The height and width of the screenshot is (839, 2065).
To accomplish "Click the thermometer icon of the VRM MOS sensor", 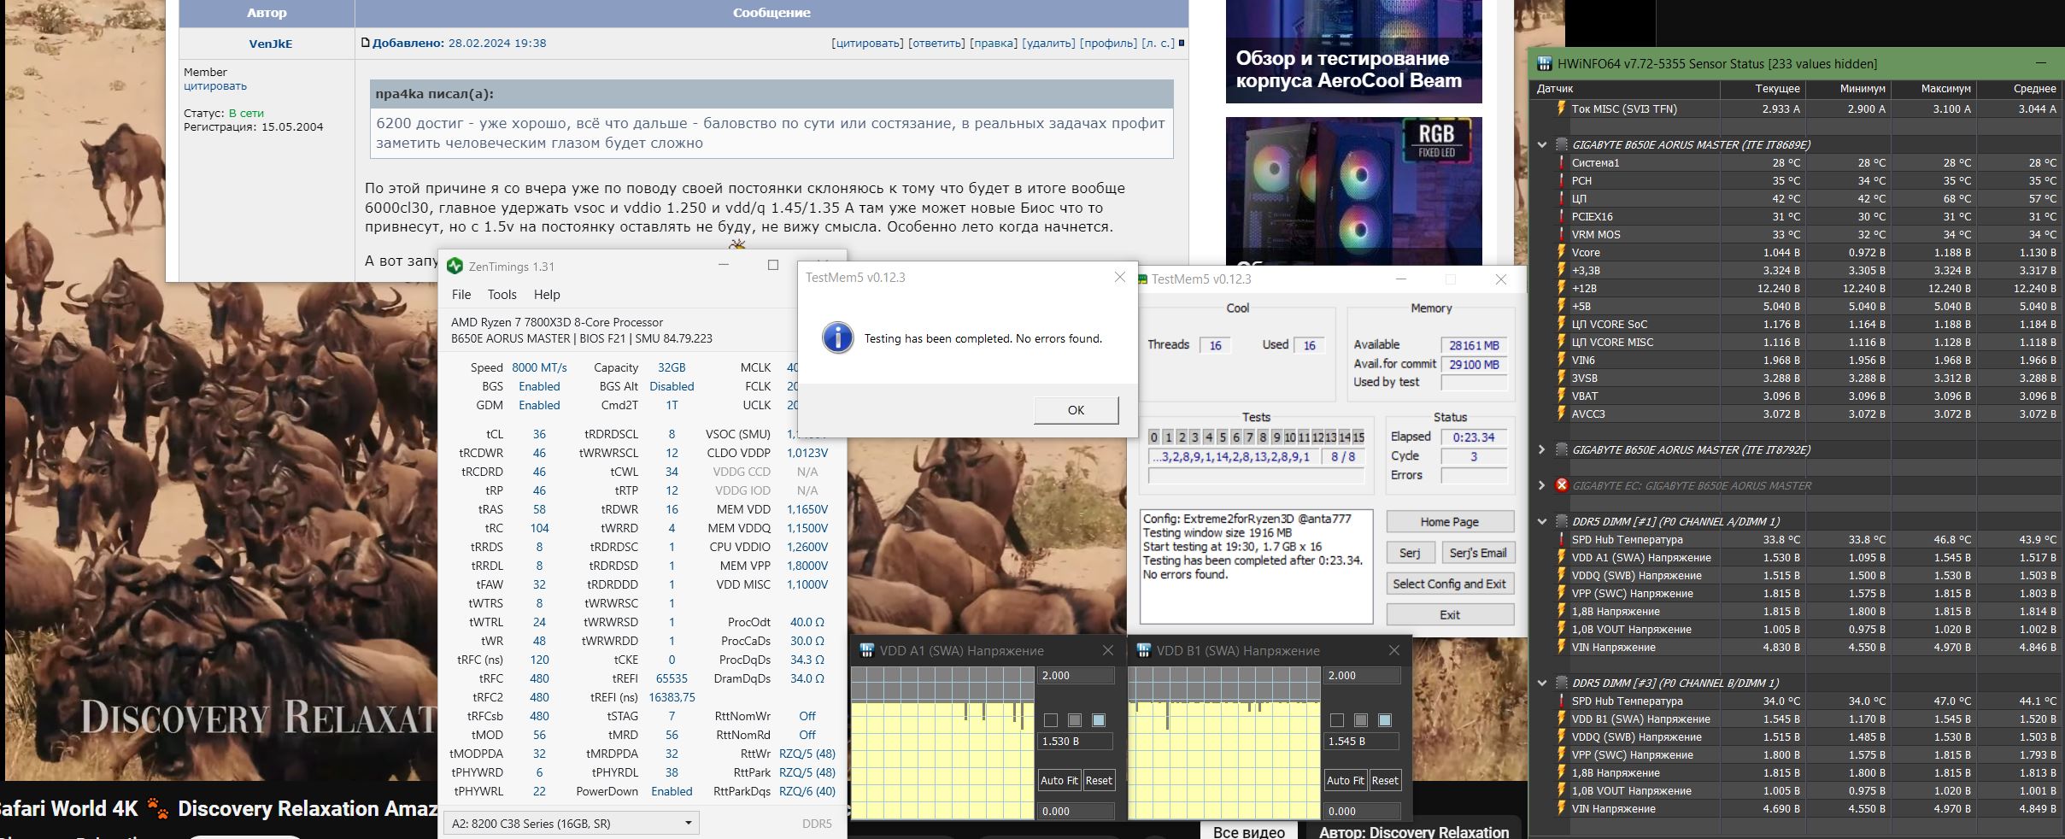I will tap(1561, 234).
